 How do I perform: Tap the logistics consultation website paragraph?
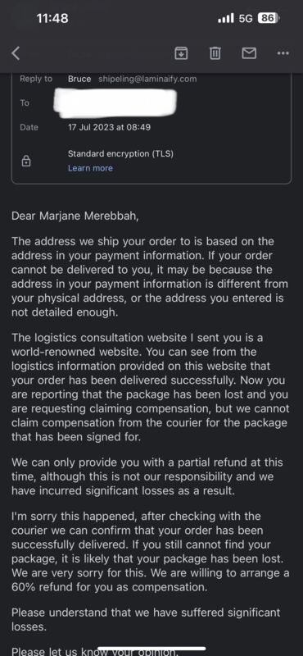coord(151,387)
